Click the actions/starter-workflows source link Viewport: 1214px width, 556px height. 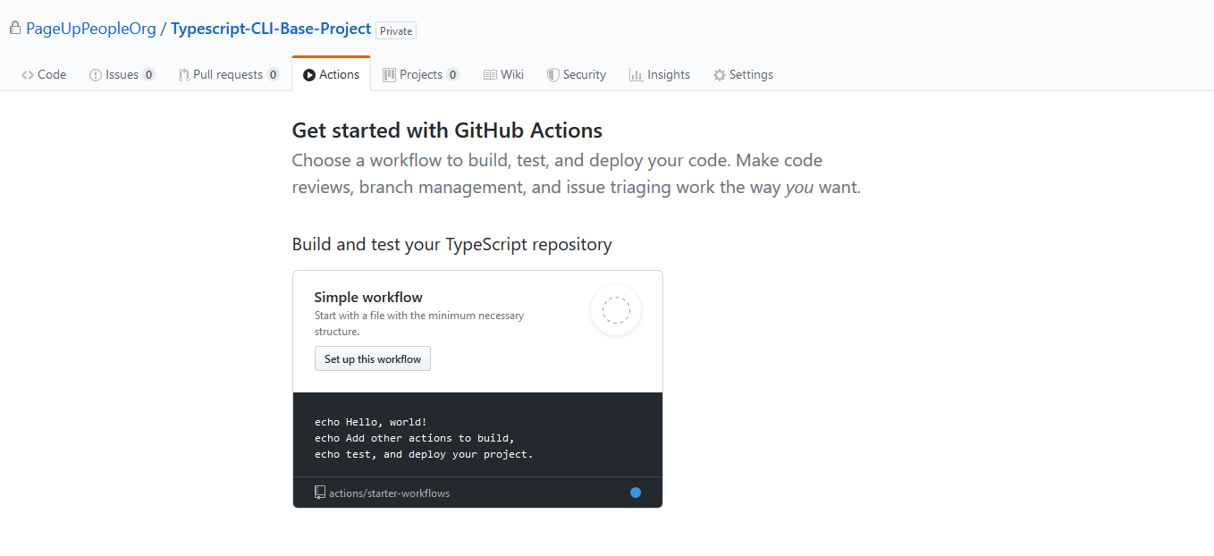tap(390, 492)
